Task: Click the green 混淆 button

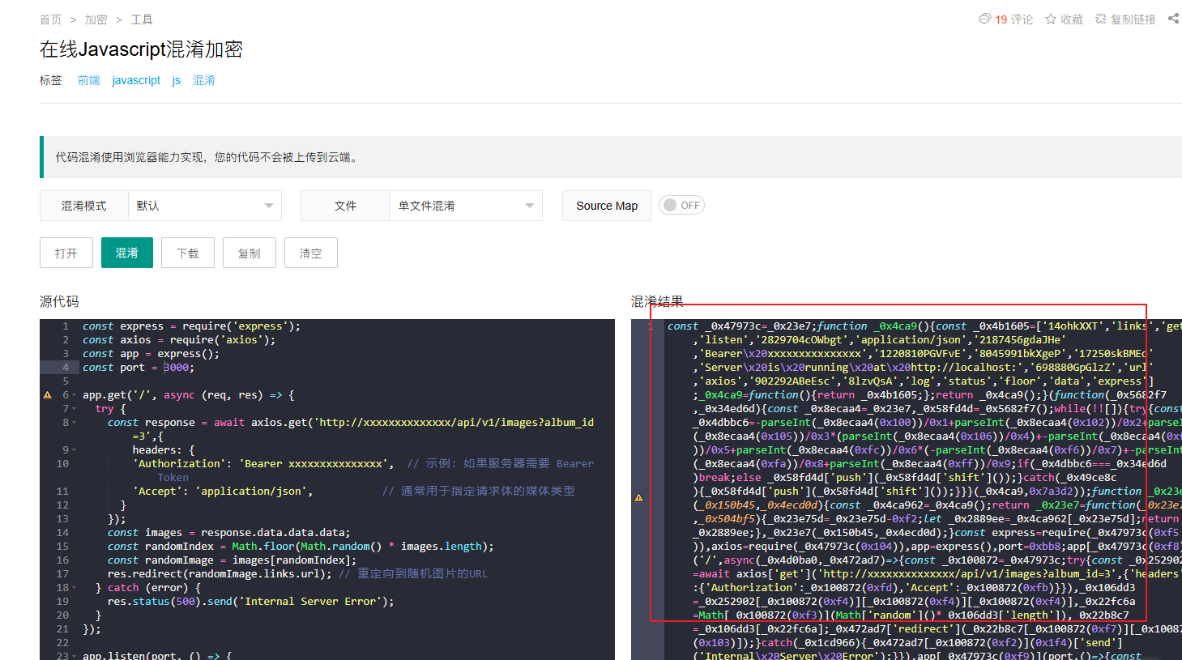Action: pyautogui.click(x=127, y=253)
